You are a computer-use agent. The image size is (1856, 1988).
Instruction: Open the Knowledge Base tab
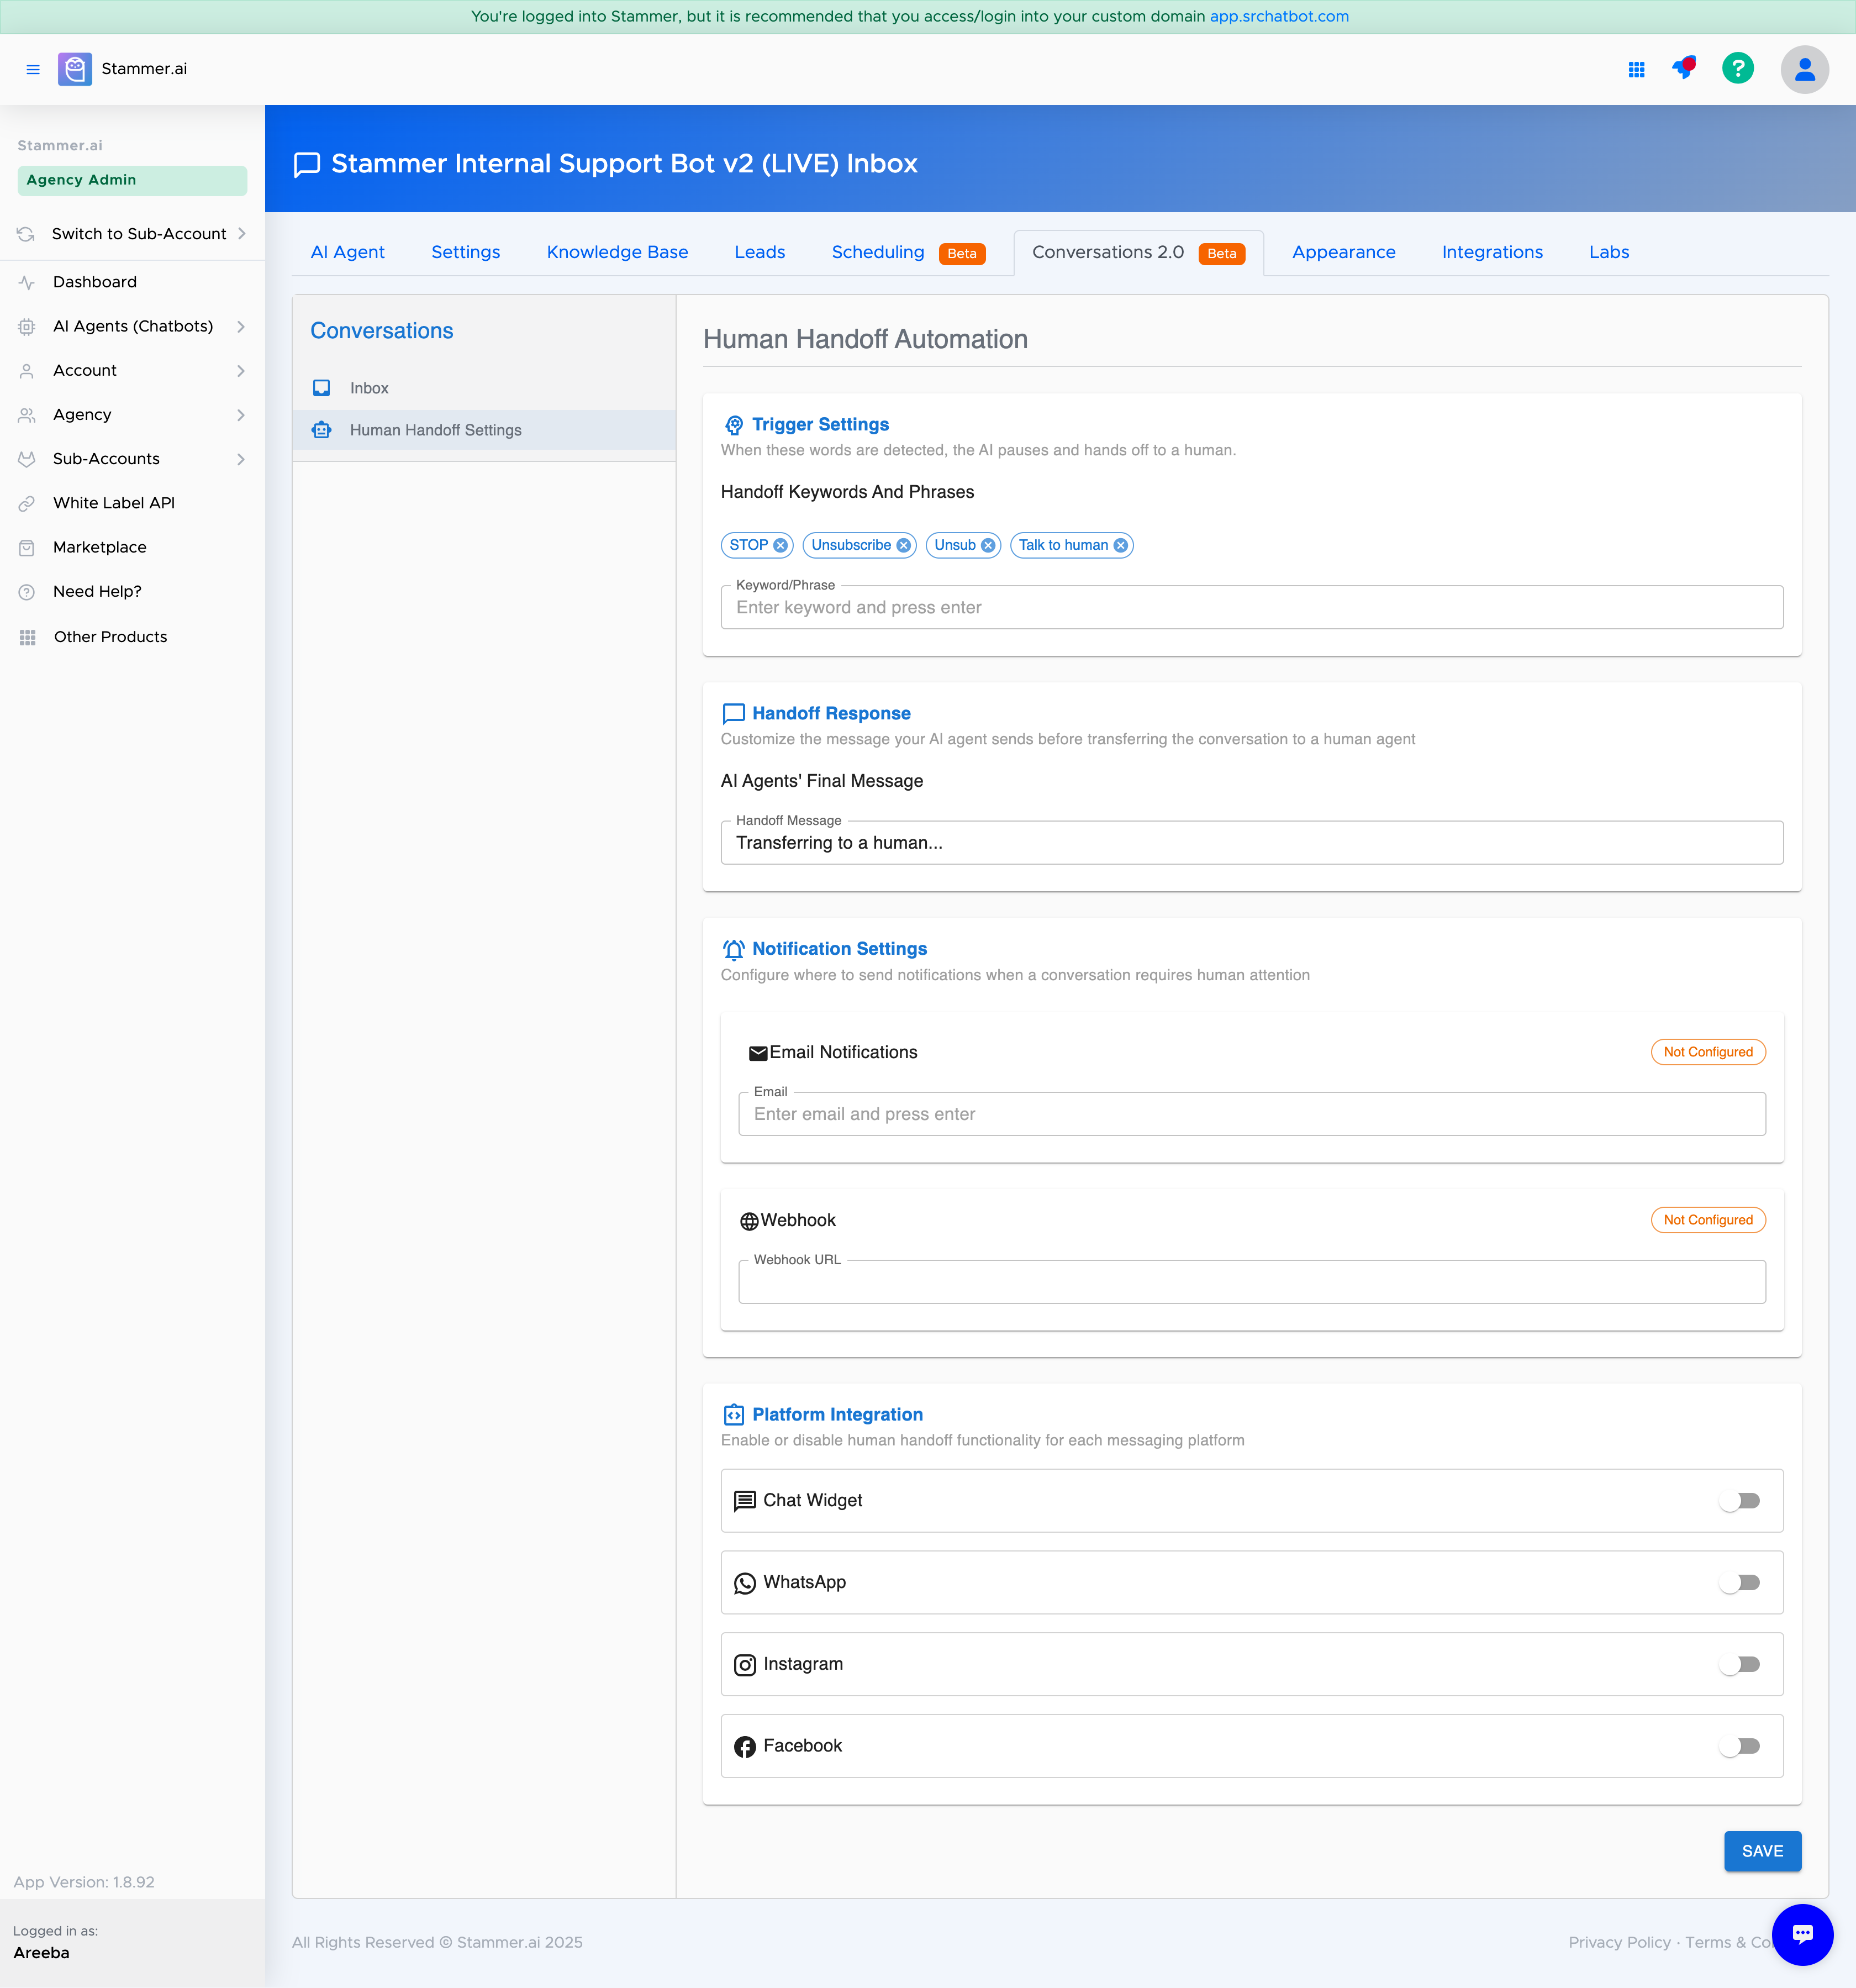pyautogui.click(x=617, y=252)
